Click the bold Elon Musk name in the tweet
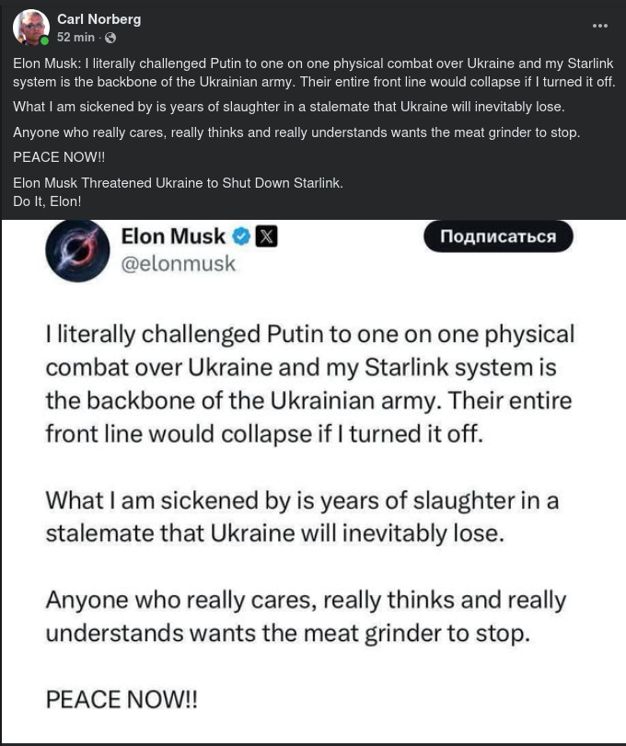This screenshot has width=626, height=746. coord(173,236)
